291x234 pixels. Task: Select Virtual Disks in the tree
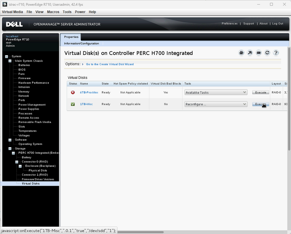pyautogui.click(x=31, y=183)
